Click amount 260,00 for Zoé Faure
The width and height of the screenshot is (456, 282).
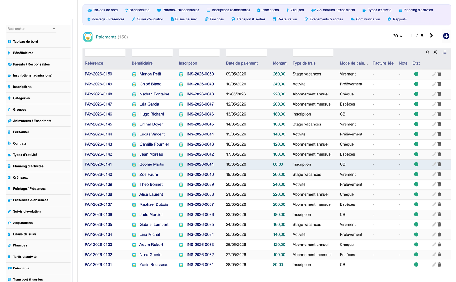pyautogui.click(x=279, y=174)
